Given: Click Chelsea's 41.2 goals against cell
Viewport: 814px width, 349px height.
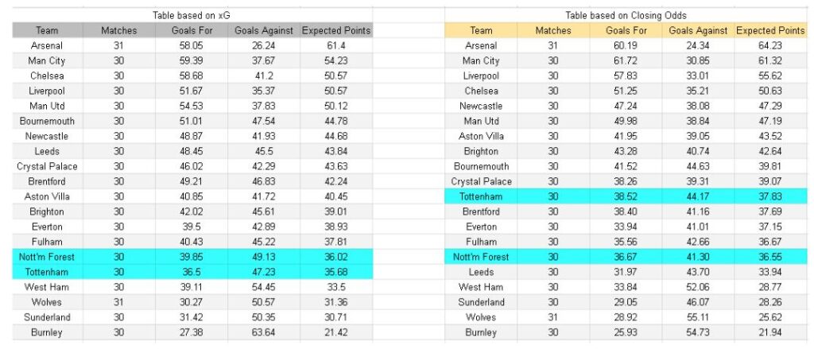Looking at the screenshot, I should [263, 76].
